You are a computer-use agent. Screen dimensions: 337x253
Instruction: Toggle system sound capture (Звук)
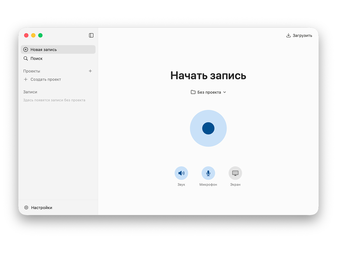[x=181, y=173]
